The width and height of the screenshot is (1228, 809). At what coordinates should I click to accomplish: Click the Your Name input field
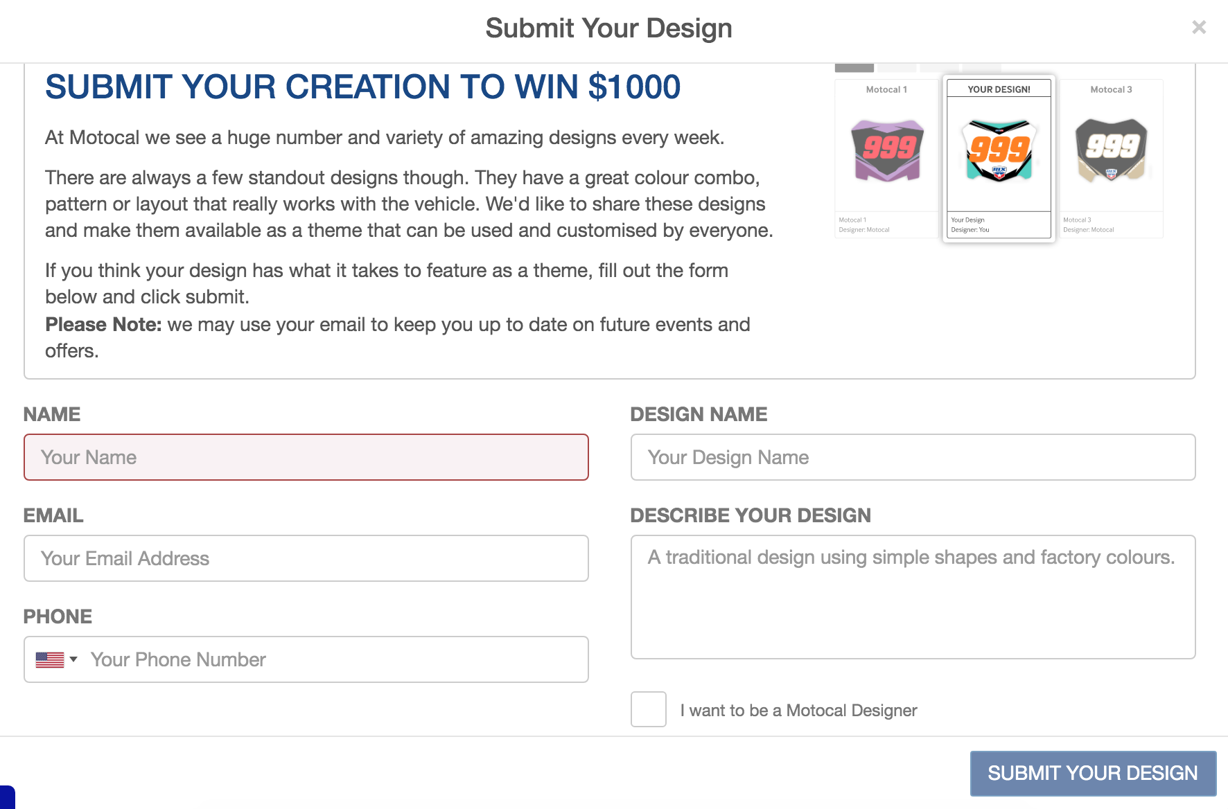coord(306,457)
